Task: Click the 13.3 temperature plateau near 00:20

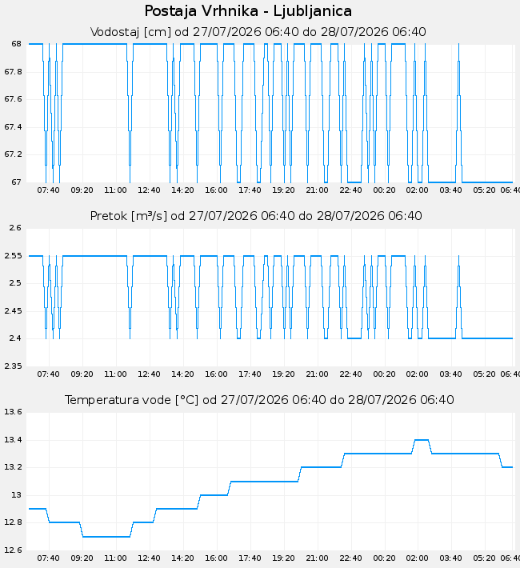Action: click(x=378, y=454)
